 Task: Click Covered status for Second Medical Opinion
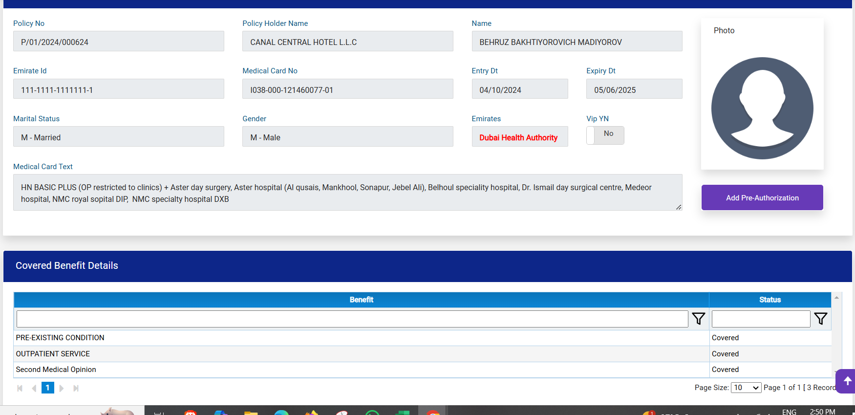[x=725, y=370]
